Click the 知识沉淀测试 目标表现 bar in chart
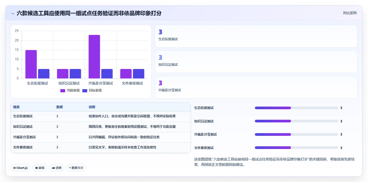Image resolution: width=368 pixels, height=182 pixels. click(x=75, y=74)
